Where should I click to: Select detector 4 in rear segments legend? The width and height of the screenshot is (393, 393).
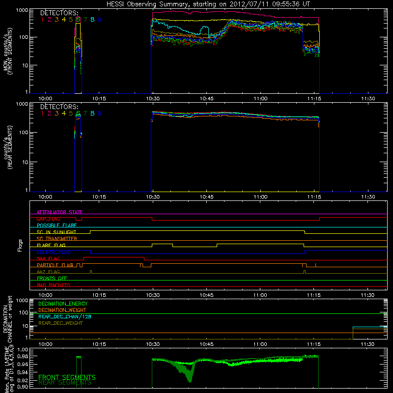pyautogui.click(x=64, y=113)
